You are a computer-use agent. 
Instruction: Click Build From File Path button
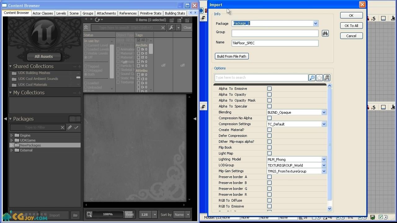tap(232, 56)
